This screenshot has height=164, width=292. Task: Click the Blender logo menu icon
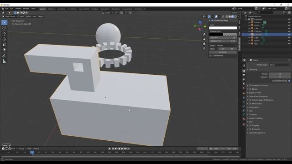(3, 9)
